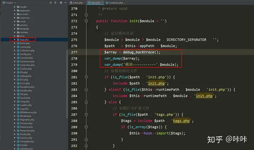This screenshot has width=254, height=150.
Task: Place cursor on debug_backtrace call
Action: tap(139, 52)
